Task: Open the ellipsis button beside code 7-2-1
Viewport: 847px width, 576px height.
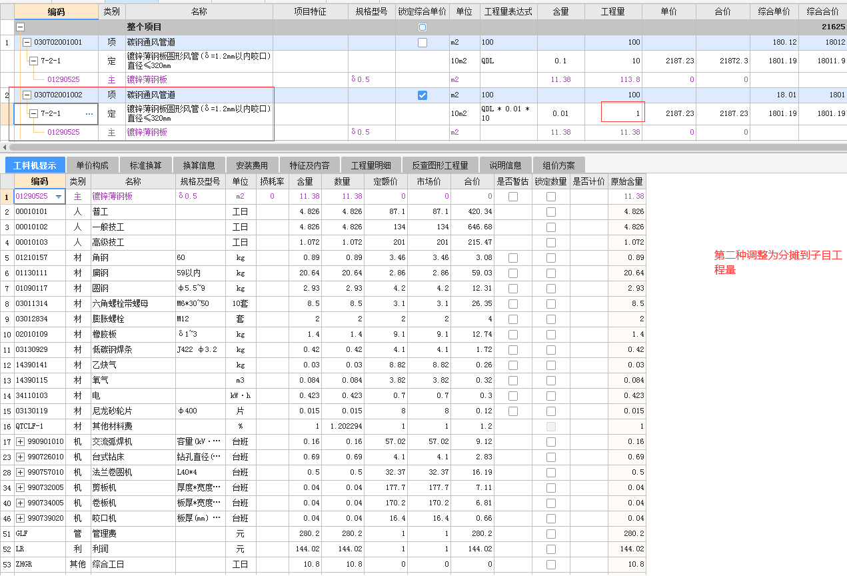Action: 89,114
